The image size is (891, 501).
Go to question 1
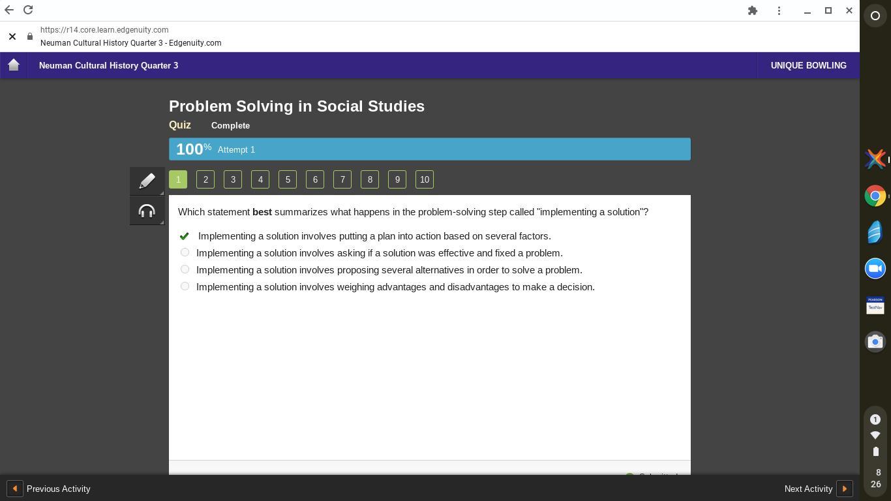coord(178,179)
